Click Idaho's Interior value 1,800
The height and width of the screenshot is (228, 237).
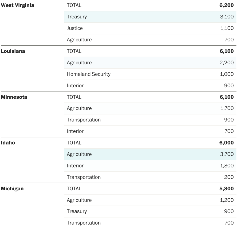[227, 166]
